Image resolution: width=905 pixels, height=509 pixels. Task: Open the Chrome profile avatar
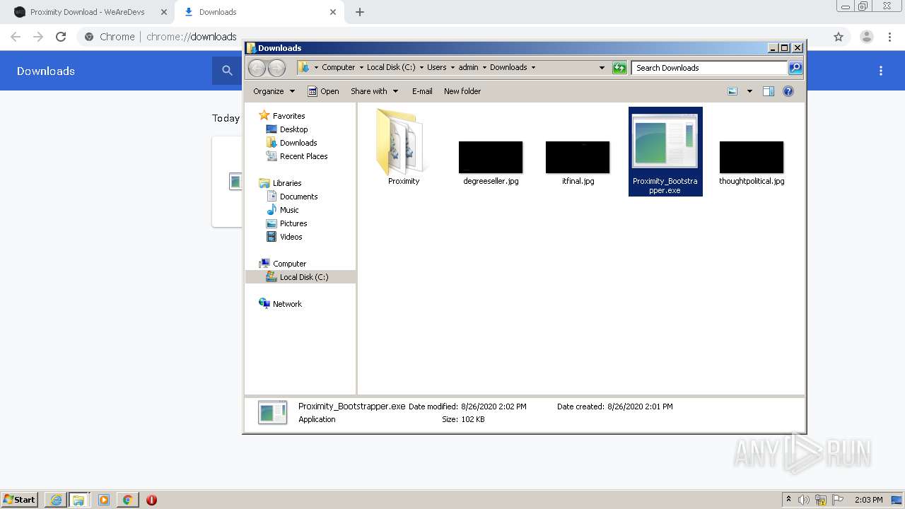tap(867, 37)
